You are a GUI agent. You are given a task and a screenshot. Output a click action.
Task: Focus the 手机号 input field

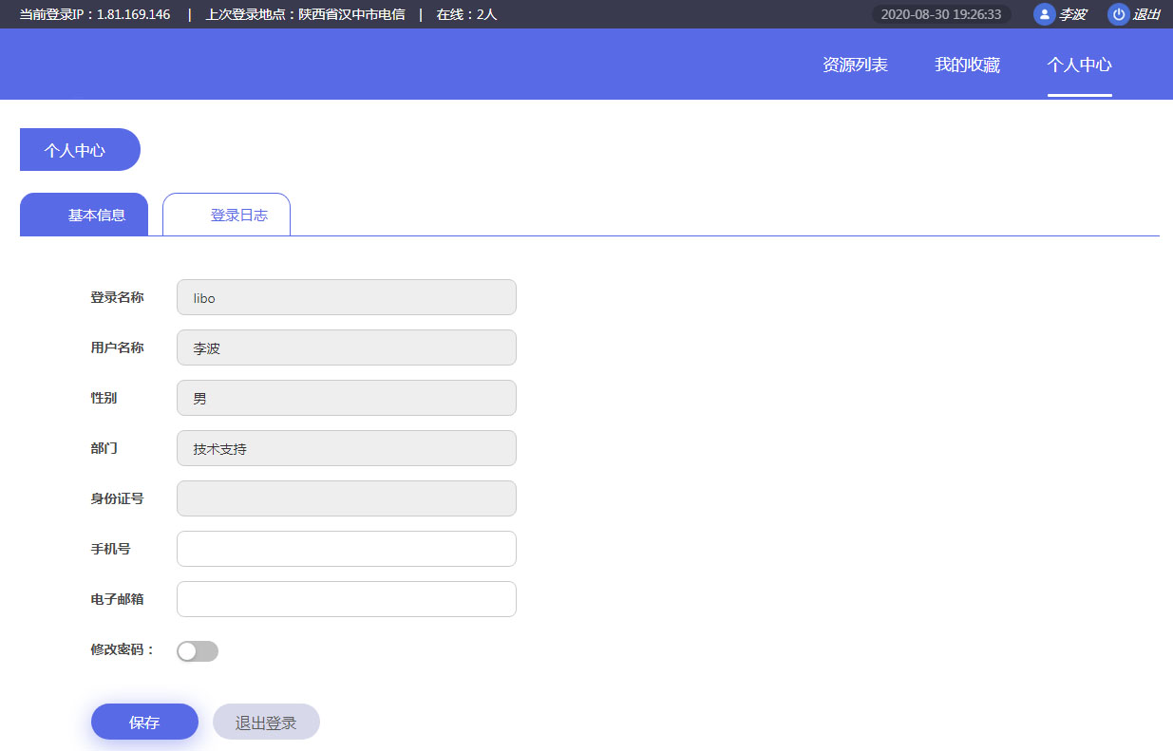[347, 549]
